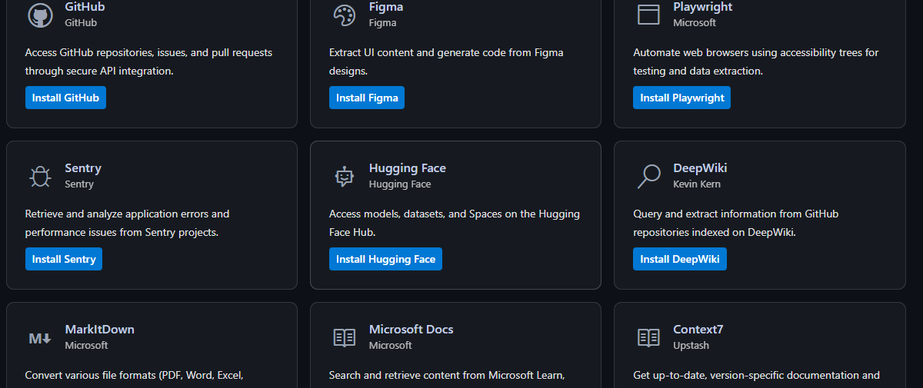923x388 pixels.
Task: Click Install Hugging Face
Action: pyautogui.click(x=385, y=259)
